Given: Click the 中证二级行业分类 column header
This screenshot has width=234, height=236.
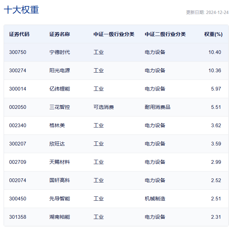Looking at the screenshot, I should point(165,34).
